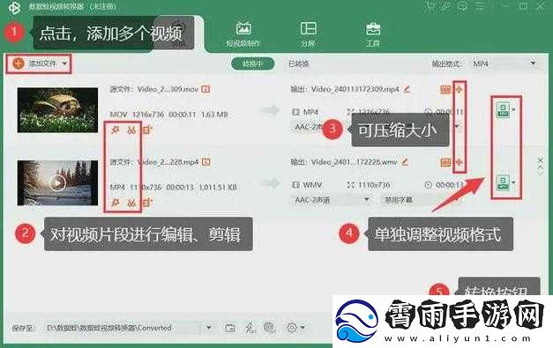Open output folder icon near save path
This screenshot has height=348, width=553.
[x=229, y=328]
